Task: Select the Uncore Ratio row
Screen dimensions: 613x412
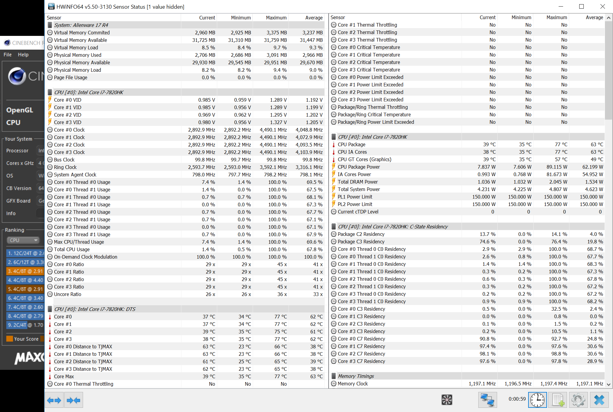Action: click(185, 294)
